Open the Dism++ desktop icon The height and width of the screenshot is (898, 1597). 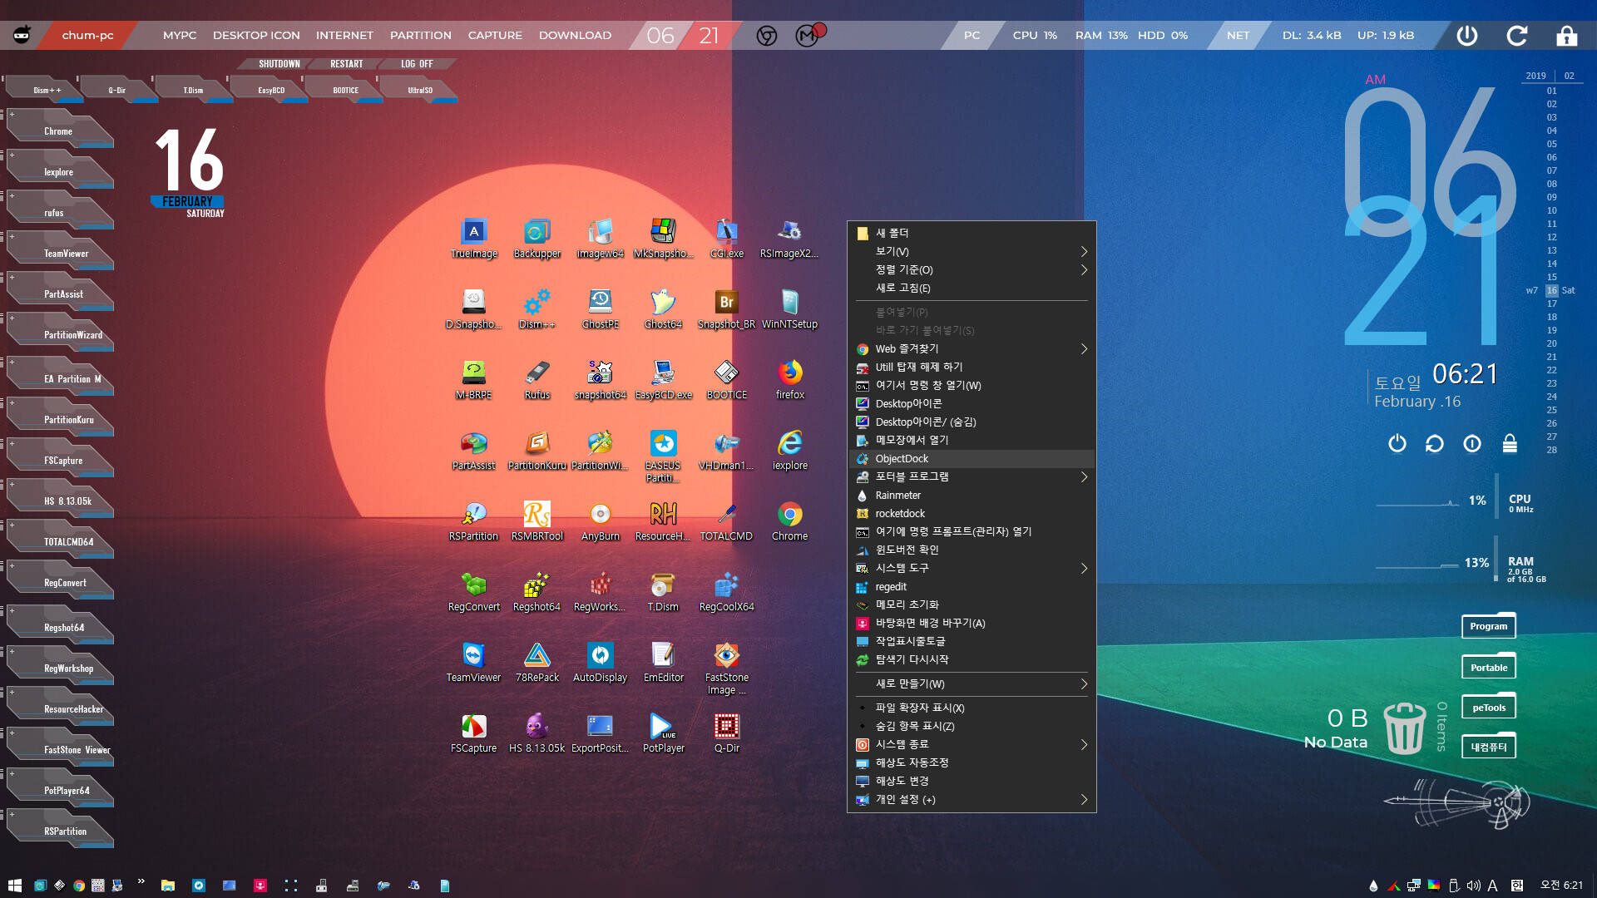pyautogui.click(x=536, y=309)
